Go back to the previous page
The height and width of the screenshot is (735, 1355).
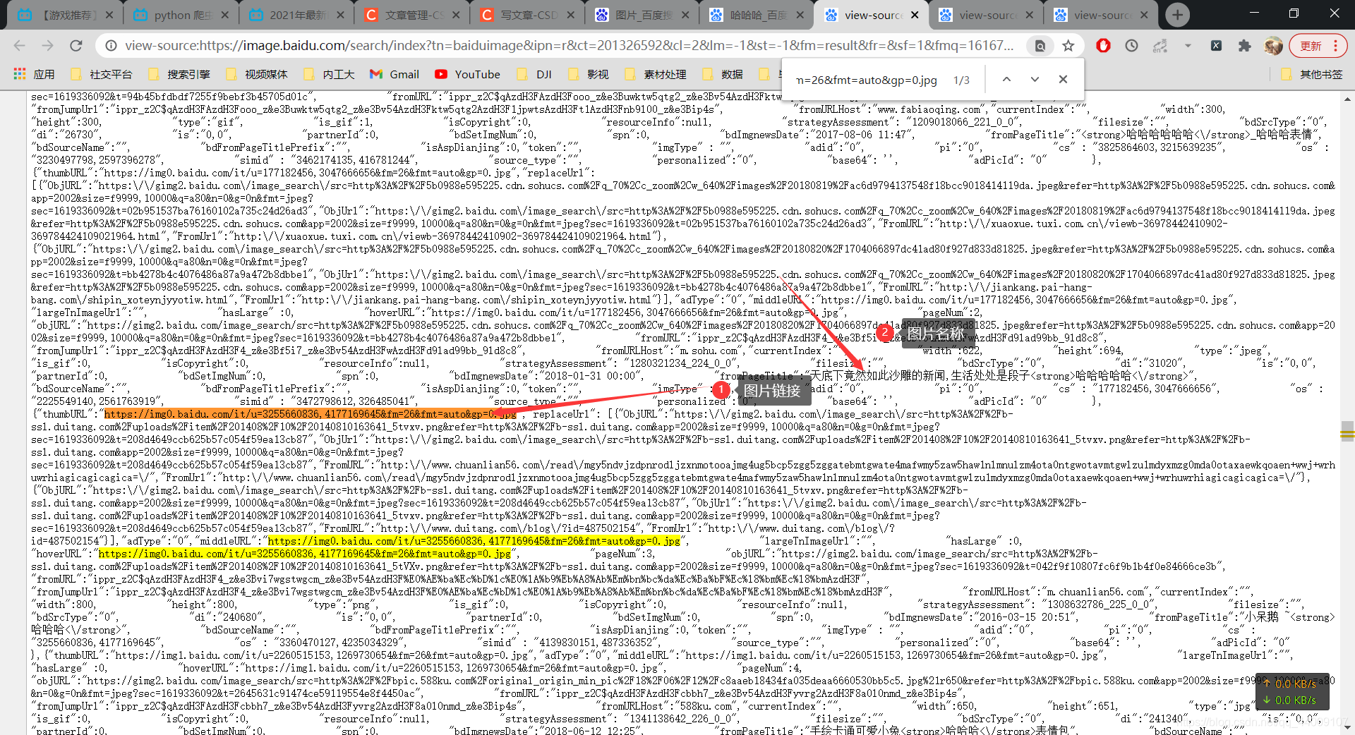[19, 46]
